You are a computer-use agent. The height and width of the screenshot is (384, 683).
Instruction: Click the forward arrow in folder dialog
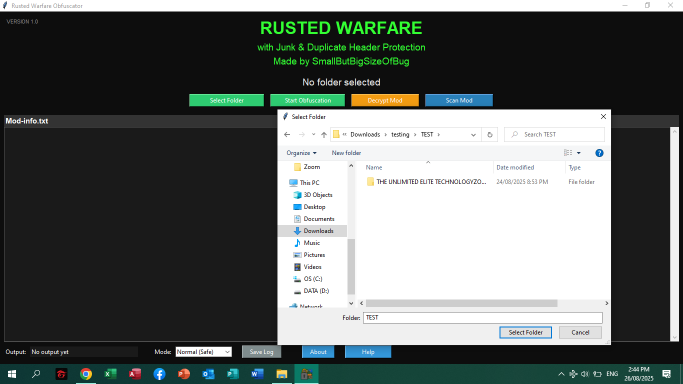tap(301, 134)
